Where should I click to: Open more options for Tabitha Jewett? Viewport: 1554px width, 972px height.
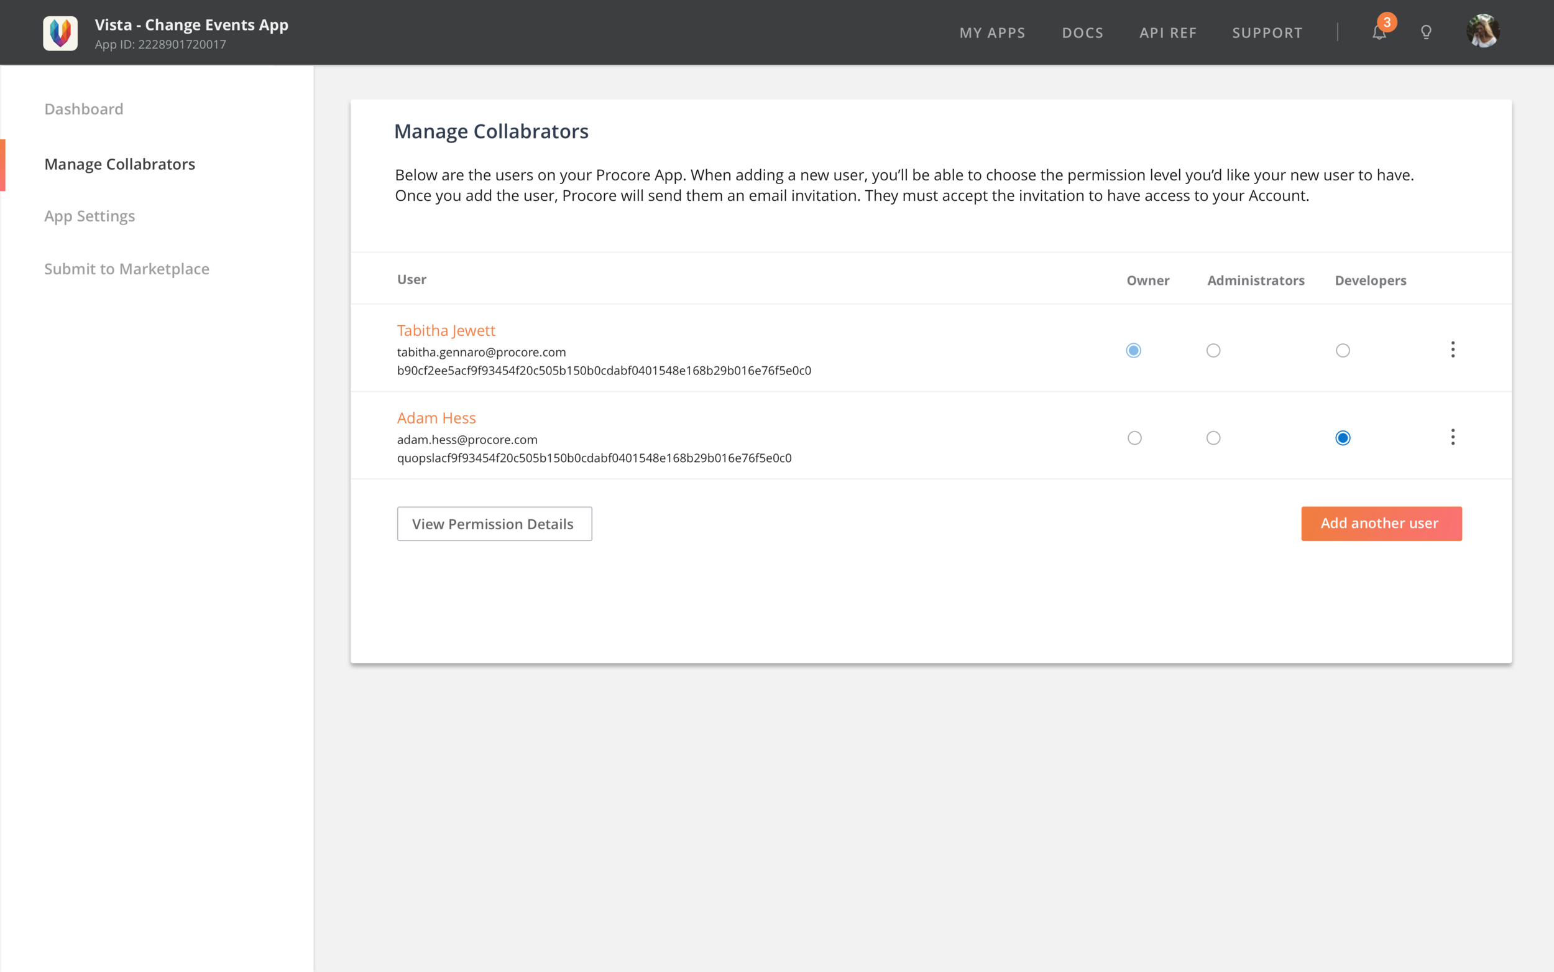click(1453, 349)
